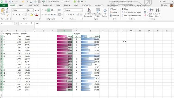This screenshot has width=174, height=98.
Task: Apply the red Font Color A
Action: (36, 14)
